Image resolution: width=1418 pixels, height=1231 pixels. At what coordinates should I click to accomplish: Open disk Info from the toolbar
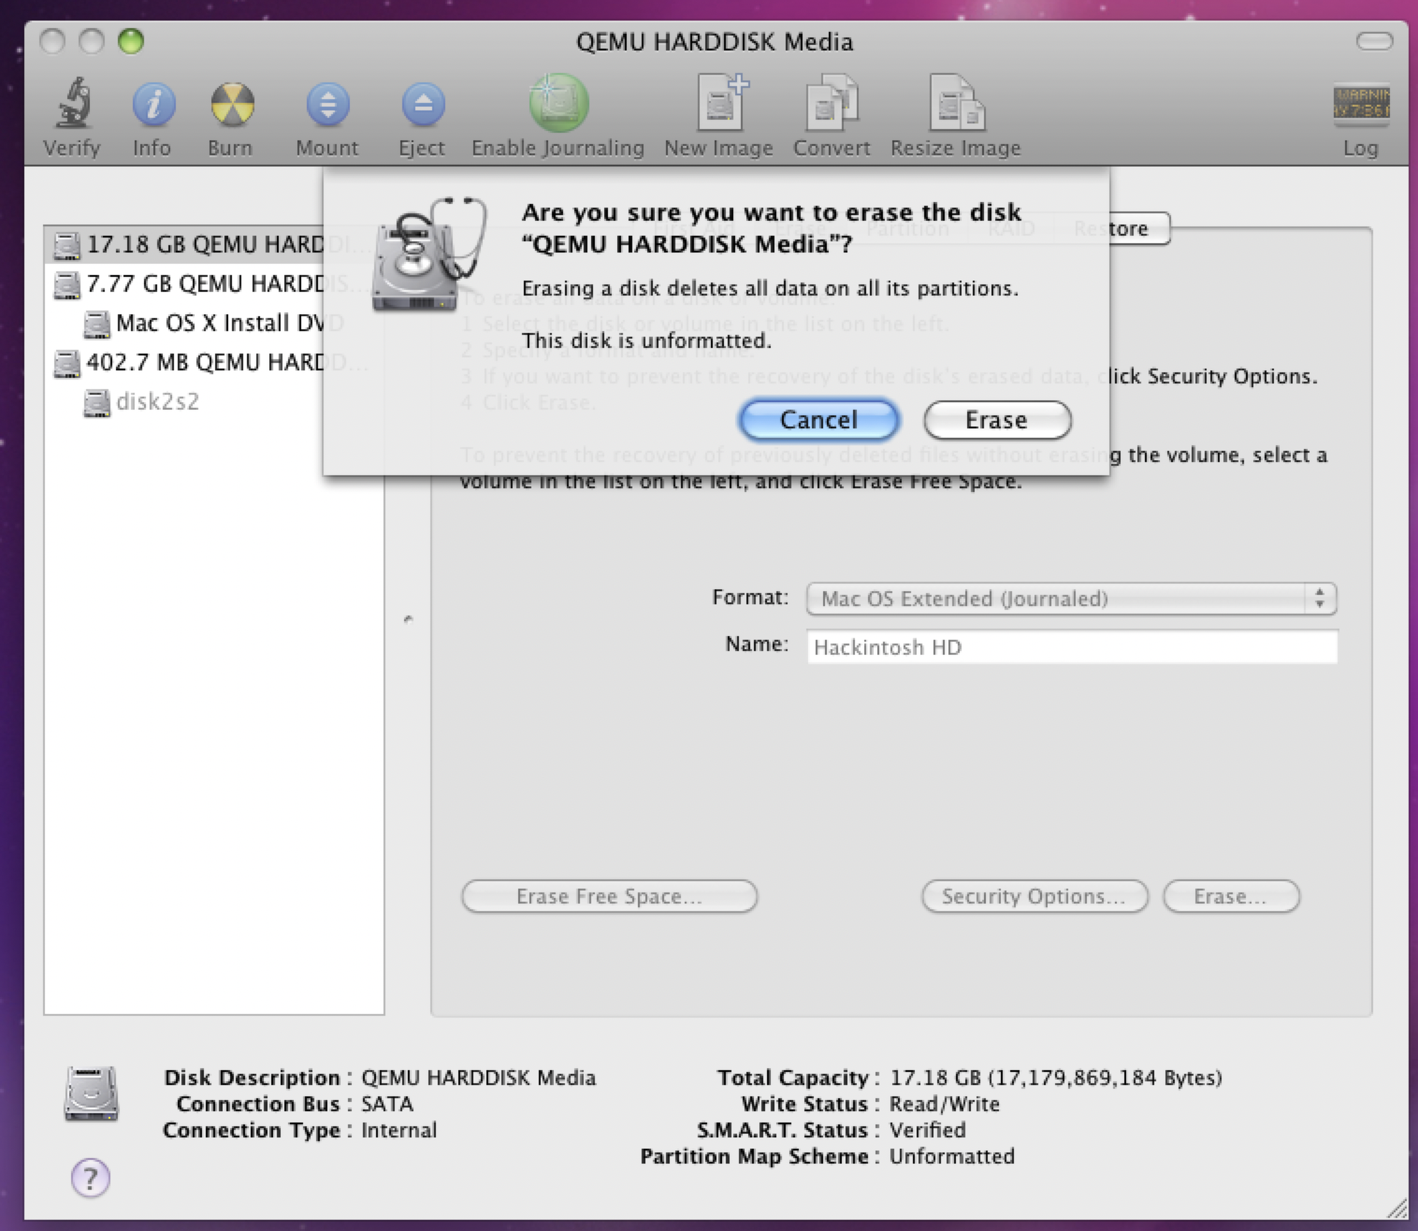tap(152, 104)
